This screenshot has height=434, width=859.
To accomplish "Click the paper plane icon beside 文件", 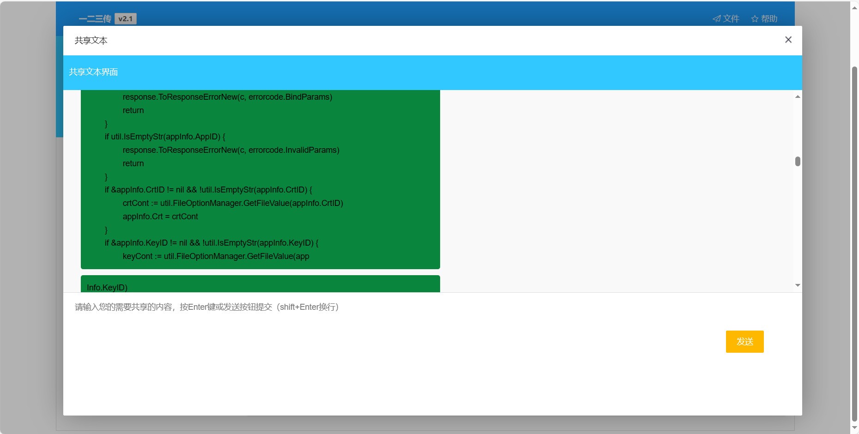I will [x=716, y=19].
